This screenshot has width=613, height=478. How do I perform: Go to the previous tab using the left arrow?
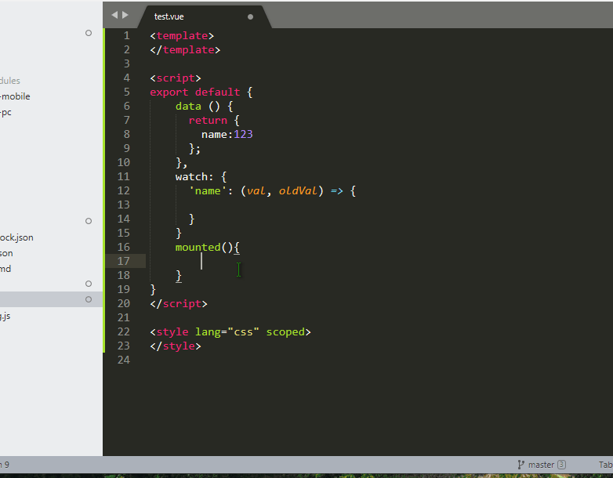coord(114,15)
